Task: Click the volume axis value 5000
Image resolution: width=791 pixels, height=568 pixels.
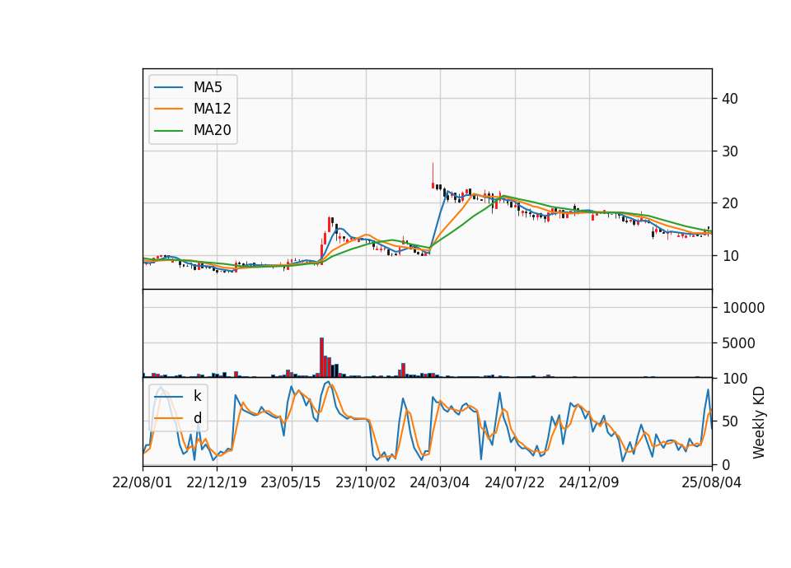Action: [739, 343]
